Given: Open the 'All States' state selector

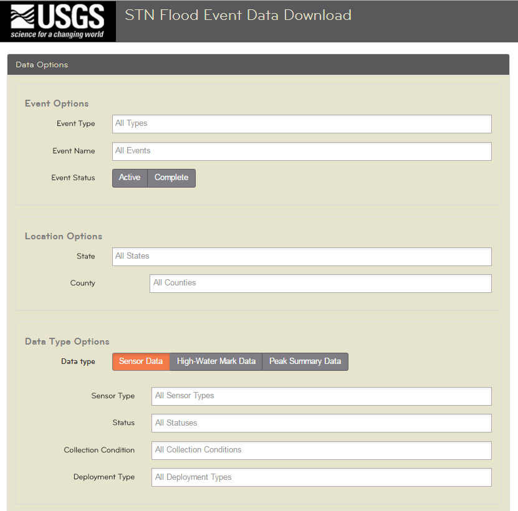Looking at the screenshot, I should click(301, 256).
